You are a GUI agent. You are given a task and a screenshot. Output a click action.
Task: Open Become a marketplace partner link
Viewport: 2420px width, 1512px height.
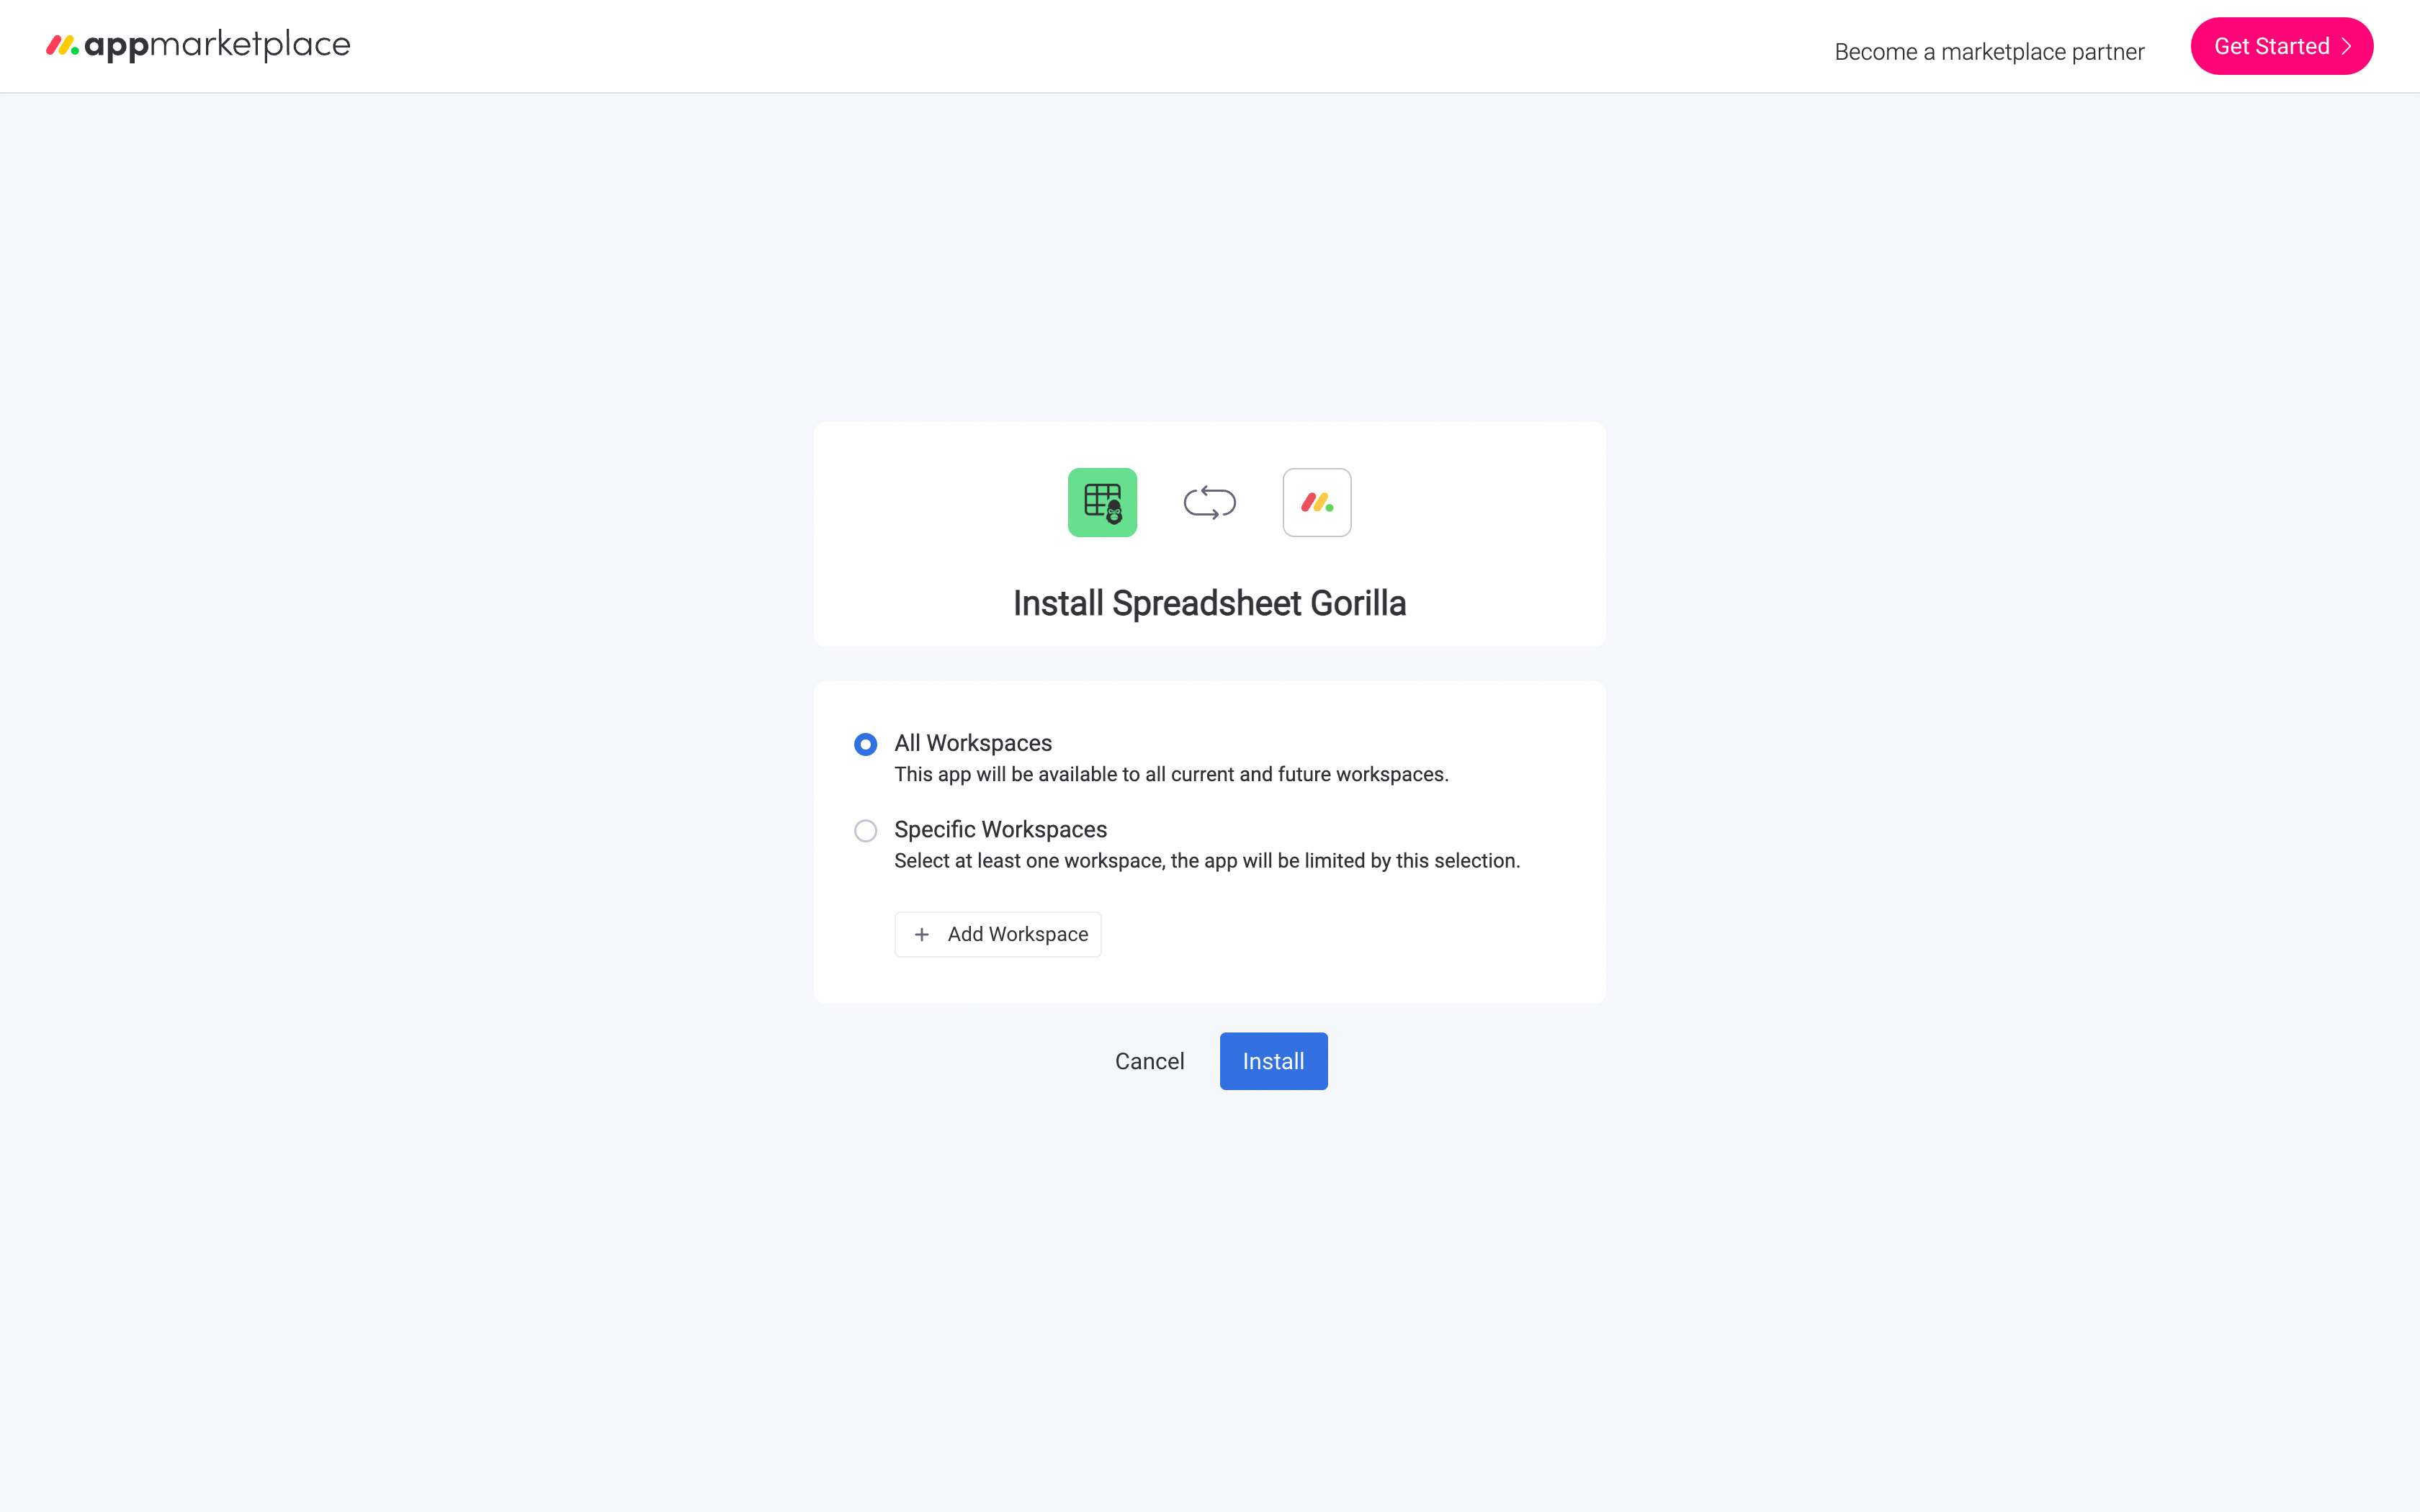point(1988,52)
